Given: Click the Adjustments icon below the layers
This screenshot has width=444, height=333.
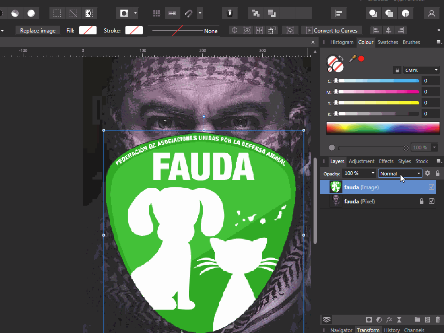Looking at the screenshot, I should click(x=379, y=320).
